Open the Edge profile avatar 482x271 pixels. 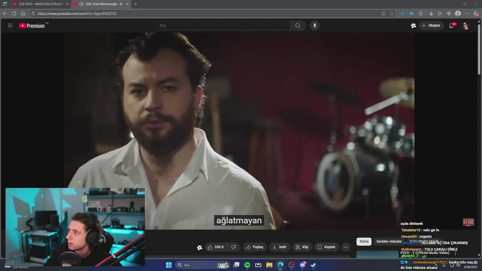[x=458, y=14]
